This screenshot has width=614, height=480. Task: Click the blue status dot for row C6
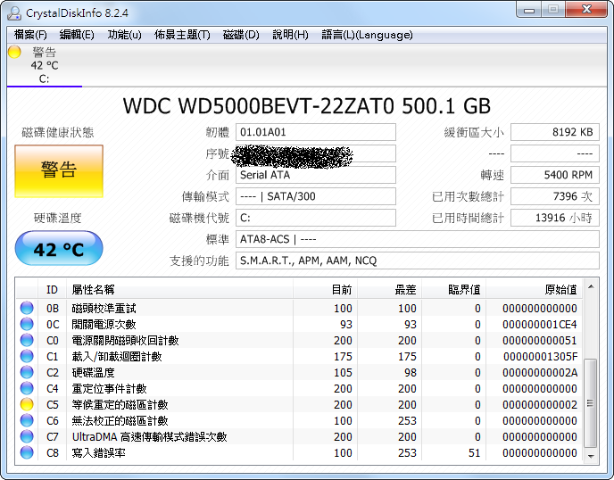coord(27,420)
